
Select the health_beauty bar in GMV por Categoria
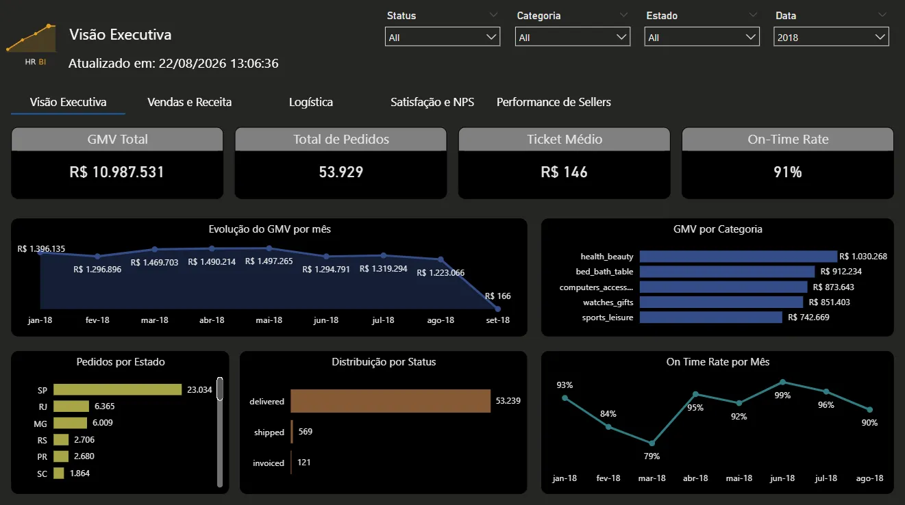[x=739, y=257]
